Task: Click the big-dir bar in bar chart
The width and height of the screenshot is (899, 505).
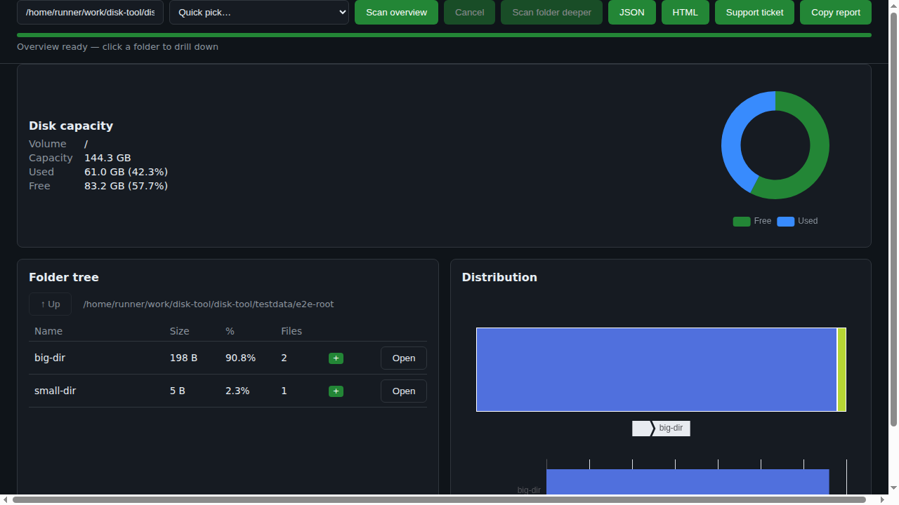Action: coord(688,482)
